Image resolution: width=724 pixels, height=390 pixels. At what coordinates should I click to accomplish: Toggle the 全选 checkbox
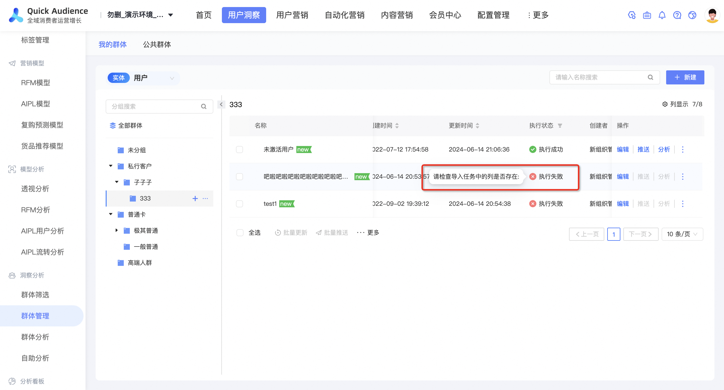click(x=240, y=232)
